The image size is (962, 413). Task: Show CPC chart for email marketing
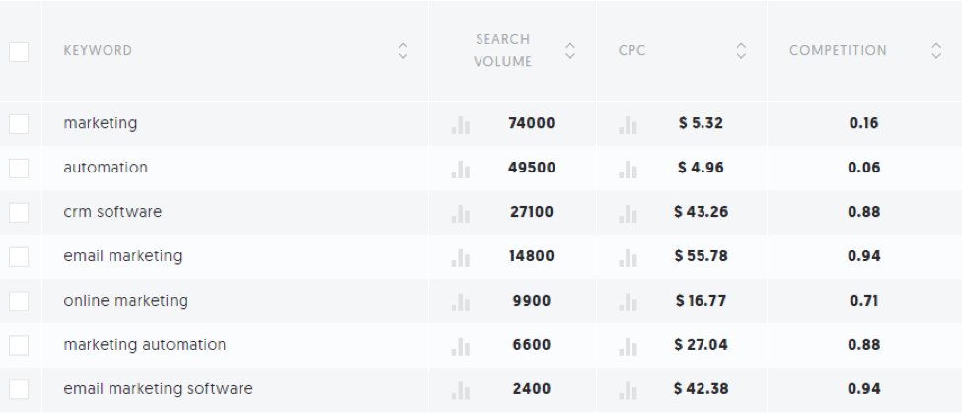628,257
